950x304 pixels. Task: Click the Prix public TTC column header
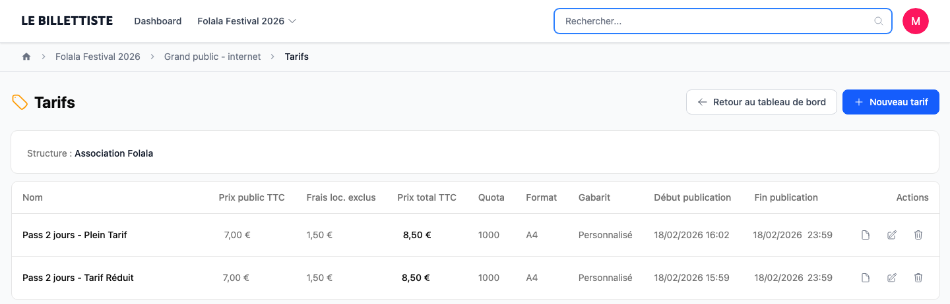[252, 197]
